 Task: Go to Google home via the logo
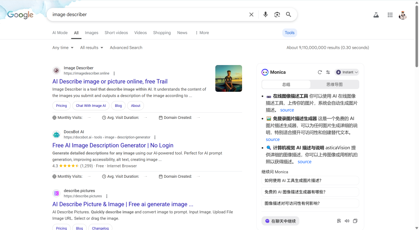[x=20, y=15]
